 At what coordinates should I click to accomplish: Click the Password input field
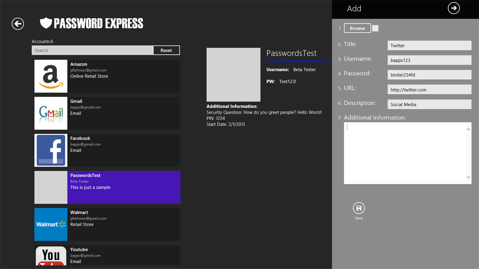[x=429, y=75]
